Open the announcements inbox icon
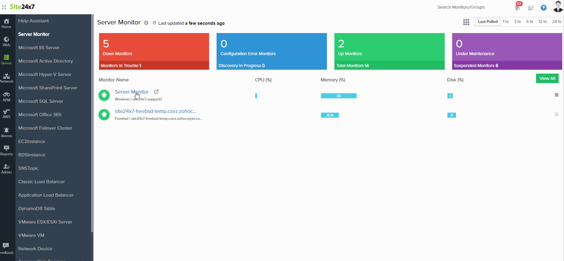564x261 pixels. [x=531, y=8]
